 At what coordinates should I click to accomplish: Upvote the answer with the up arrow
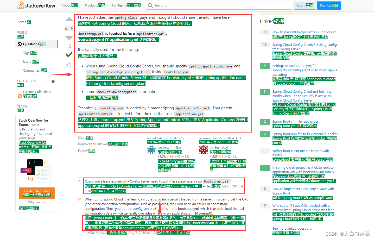coord(69,19)
